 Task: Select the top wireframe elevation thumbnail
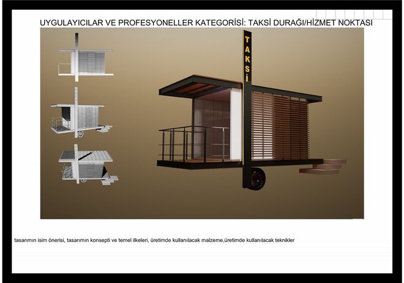(x=86, y=57)
